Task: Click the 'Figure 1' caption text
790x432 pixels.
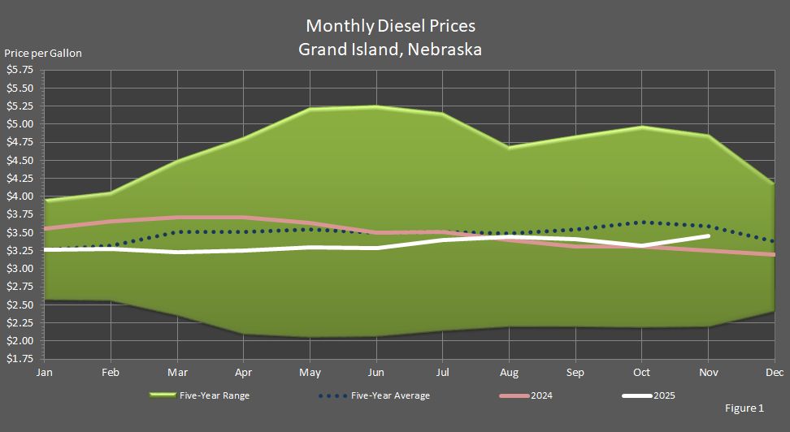Action: tap(744, 408)
